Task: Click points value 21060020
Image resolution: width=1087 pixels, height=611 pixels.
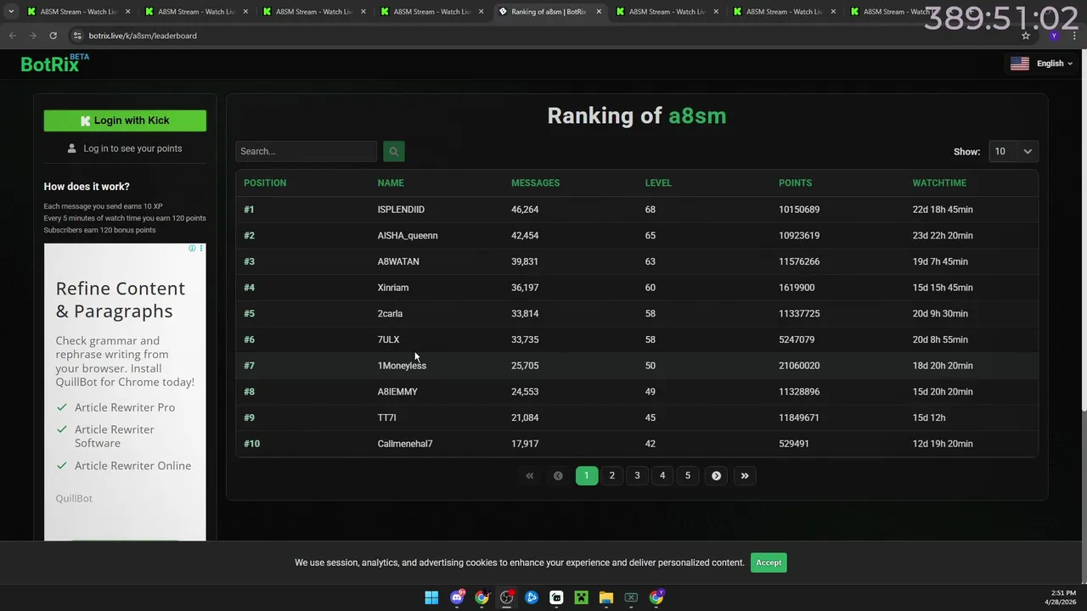Action: (x=799, y=366)
